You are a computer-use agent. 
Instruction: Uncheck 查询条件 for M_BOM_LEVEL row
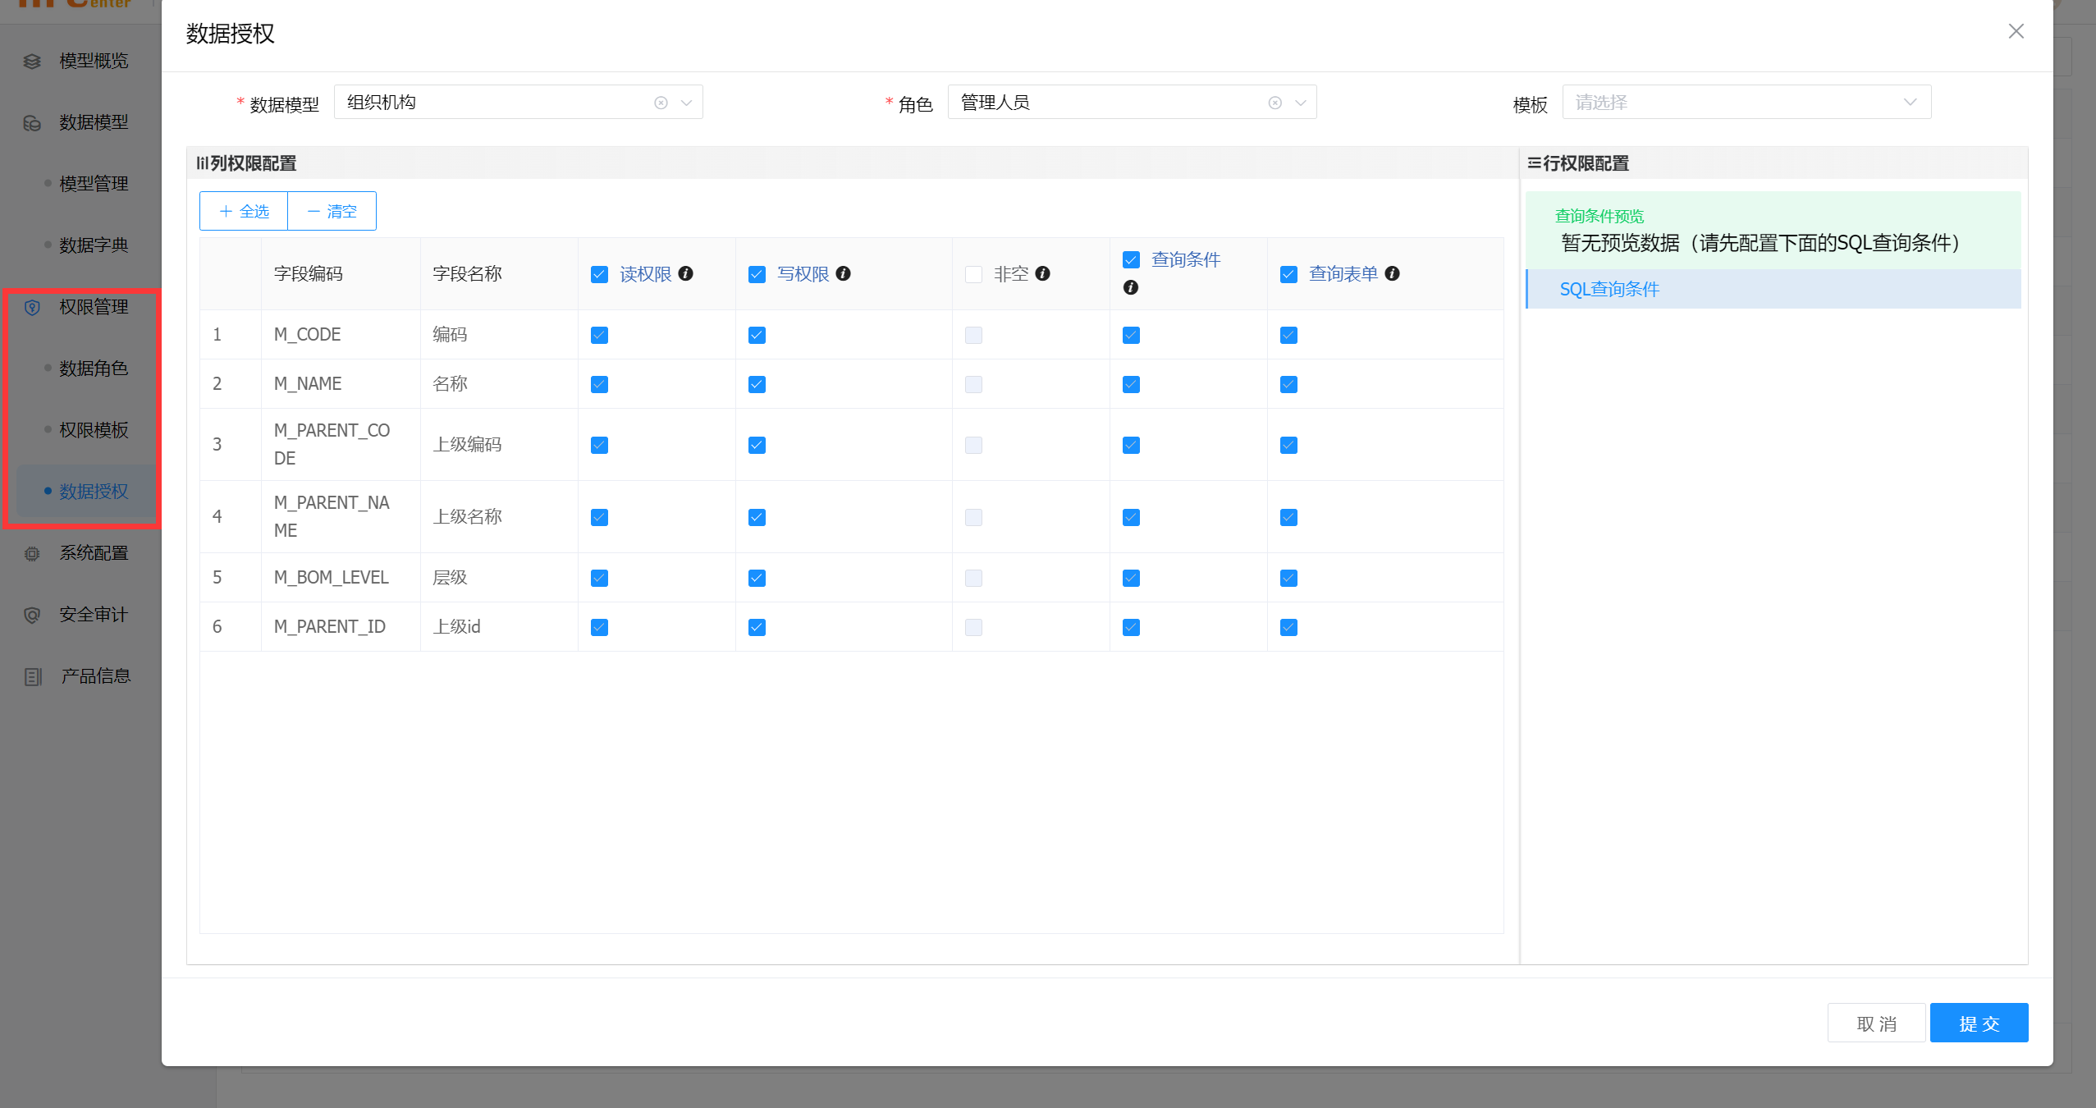click(1131, 578)
